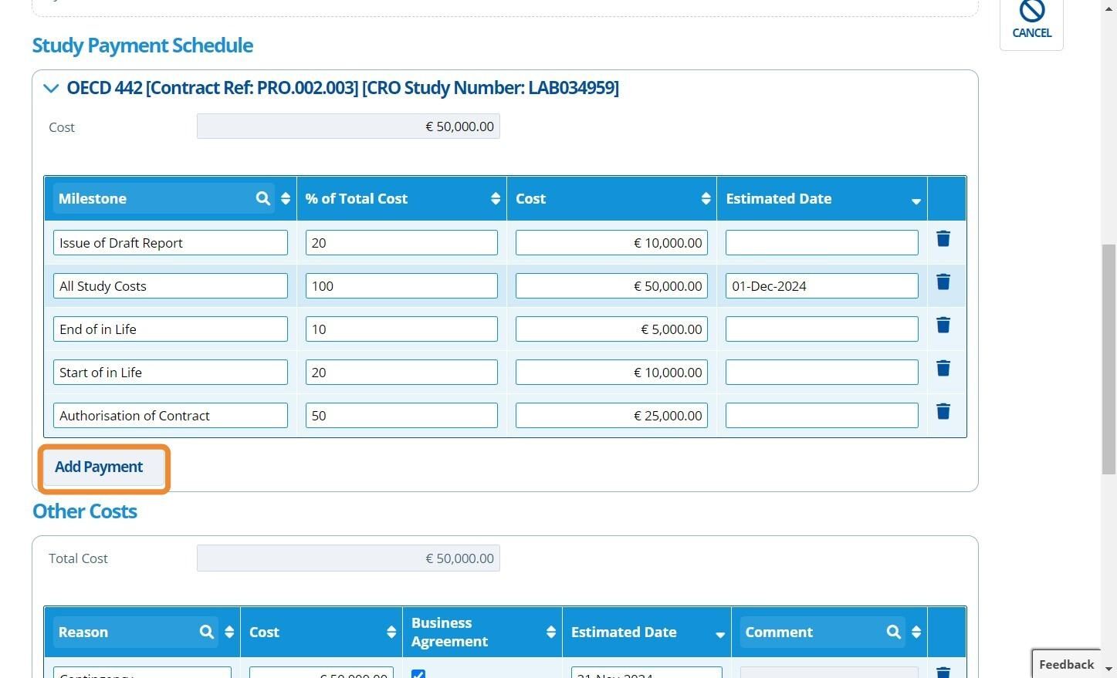
Task: Click the Authorisation of Contract percentage field
Action: [x=401, y=416]
